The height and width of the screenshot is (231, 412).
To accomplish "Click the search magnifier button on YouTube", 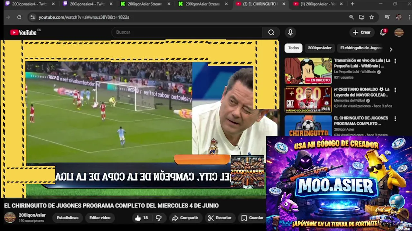I will click(x=271, y=32).
